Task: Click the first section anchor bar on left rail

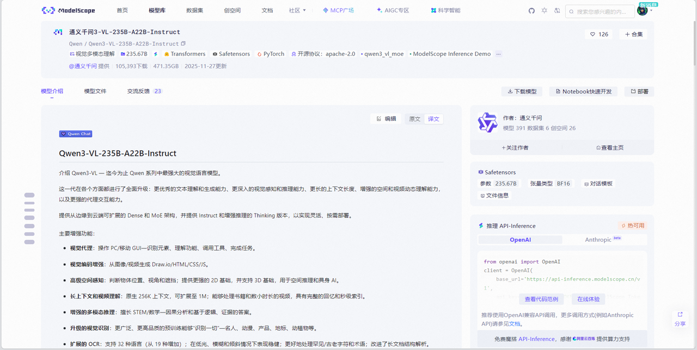Action: coord(29,195)
